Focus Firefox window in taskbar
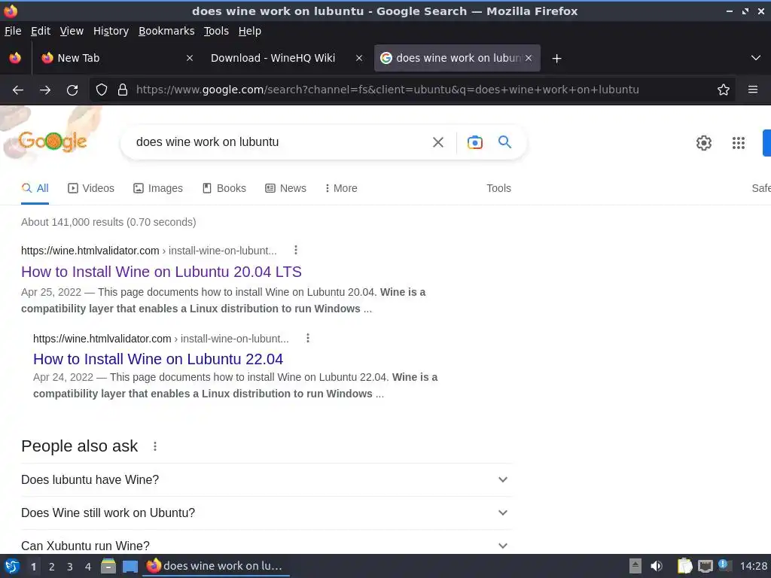This screenshot has width=771, height=578. pos(216,566)
